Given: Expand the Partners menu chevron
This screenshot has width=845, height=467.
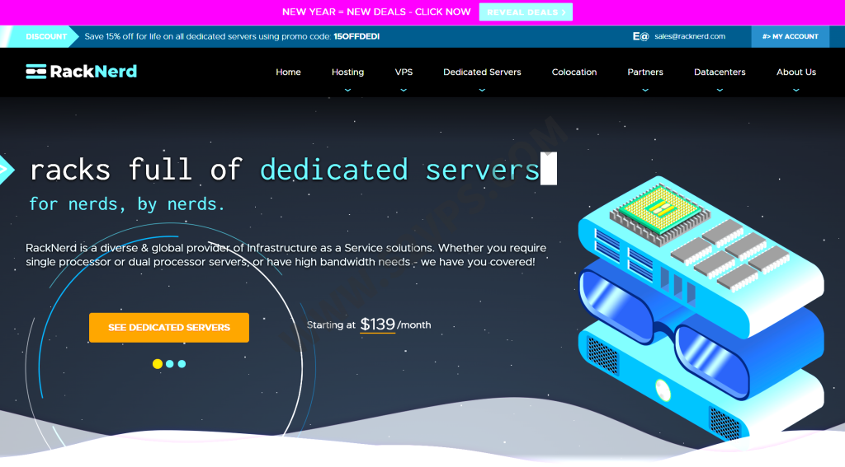Looking at the screenshot, I should 645,91.
